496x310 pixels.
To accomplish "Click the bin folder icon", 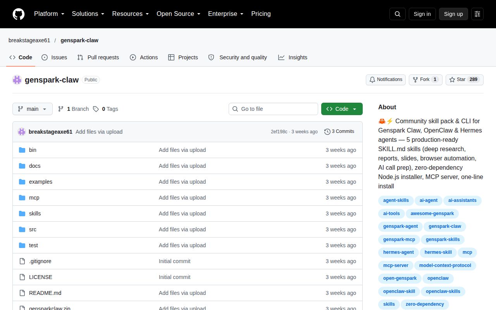I will (22, 150).
